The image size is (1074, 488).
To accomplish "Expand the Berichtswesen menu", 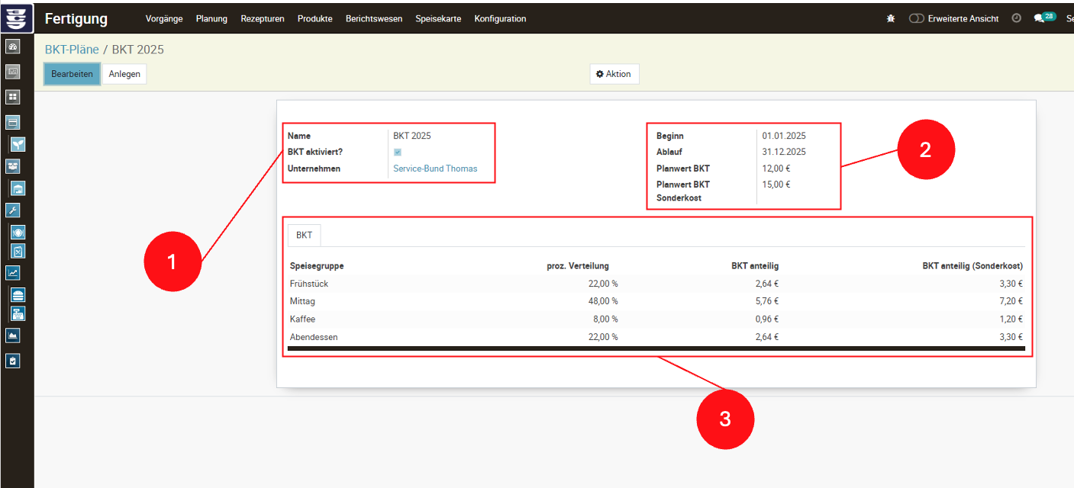I will [x=373, y=18].
